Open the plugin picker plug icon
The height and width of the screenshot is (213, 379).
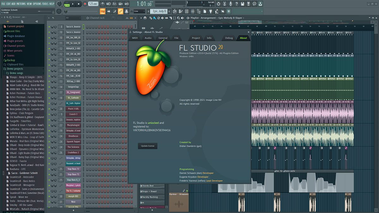(211, 11)
